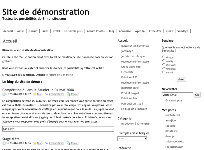Select the Awelty poll option
The width and height of the screenshot is (204, 150).
pyautogui.click(x=163, y=61)
